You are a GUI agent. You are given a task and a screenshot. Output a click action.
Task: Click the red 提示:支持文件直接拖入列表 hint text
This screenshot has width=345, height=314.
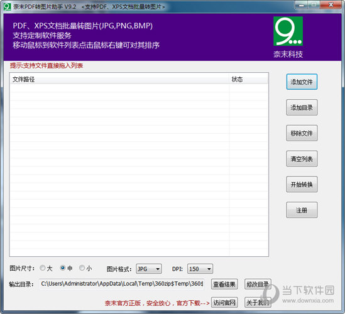tap(47, 65)
